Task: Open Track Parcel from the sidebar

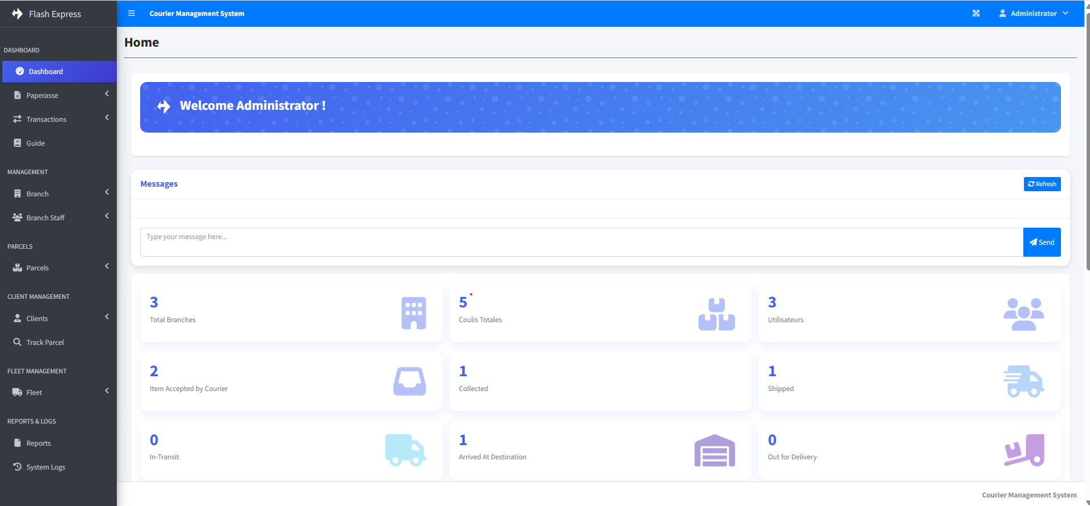Action: tap(45, 342)
